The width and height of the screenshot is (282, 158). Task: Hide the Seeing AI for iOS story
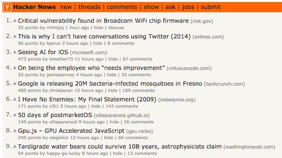pyautogui.click(x=113, y=59)
